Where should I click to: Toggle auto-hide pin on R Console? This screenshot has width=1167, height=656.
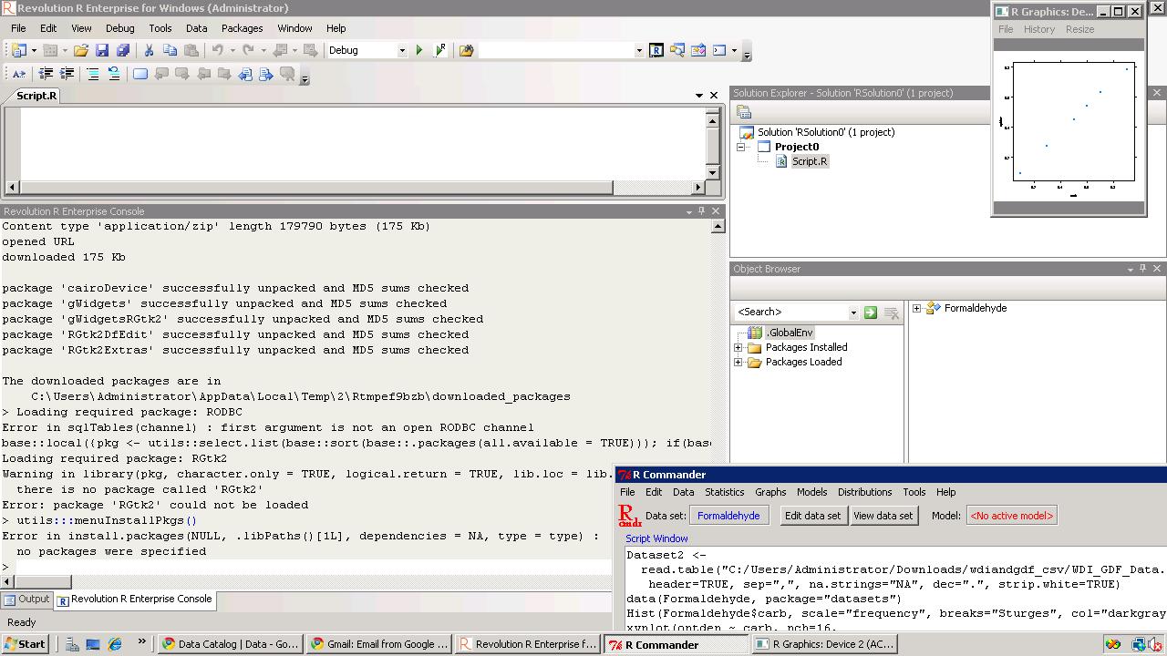coord(701,211)
